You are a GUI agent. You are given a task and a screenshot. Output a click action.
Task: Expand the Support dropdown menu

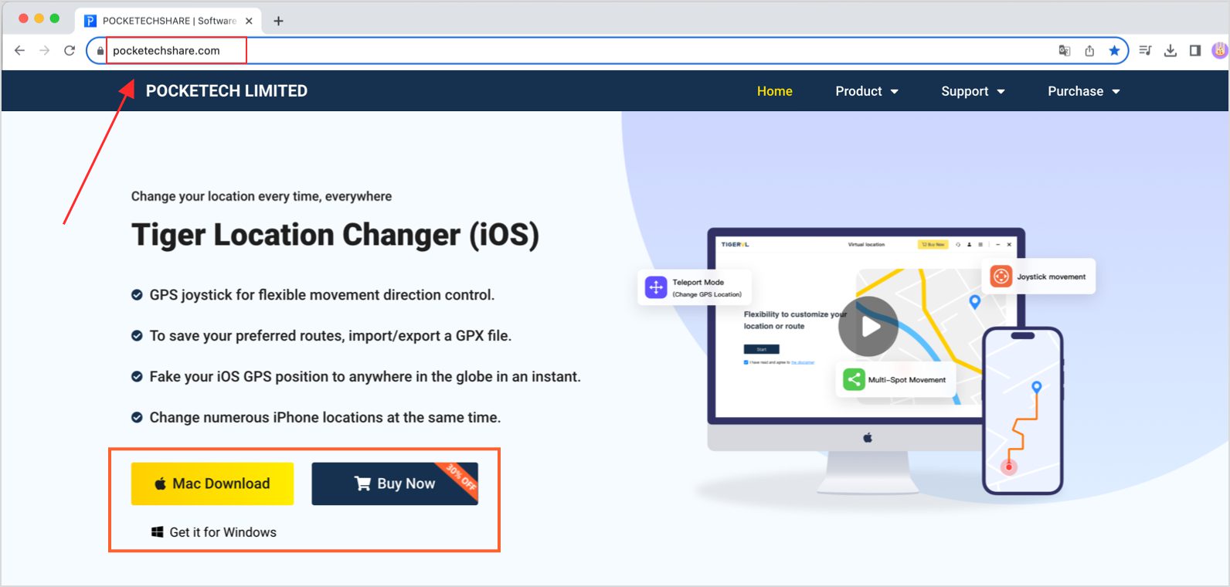[972, 91]
